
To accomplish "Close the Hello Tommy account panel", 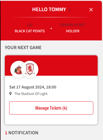I will (91, 9).
